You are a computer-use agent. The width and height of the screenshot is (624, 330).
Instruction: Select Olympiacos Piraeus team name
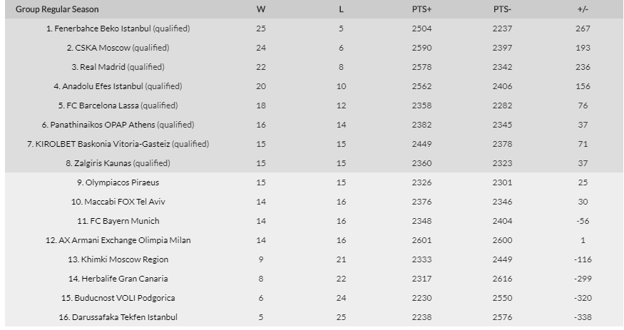tap(122, 182)
